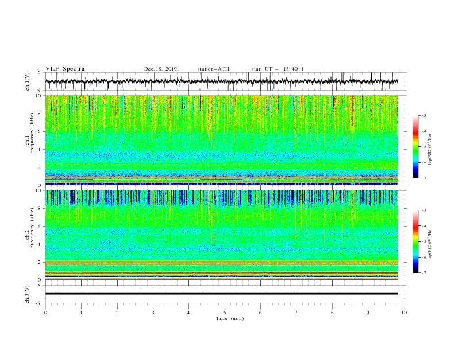Click inside the ch.1 spectrogram panel

point(221,140)
